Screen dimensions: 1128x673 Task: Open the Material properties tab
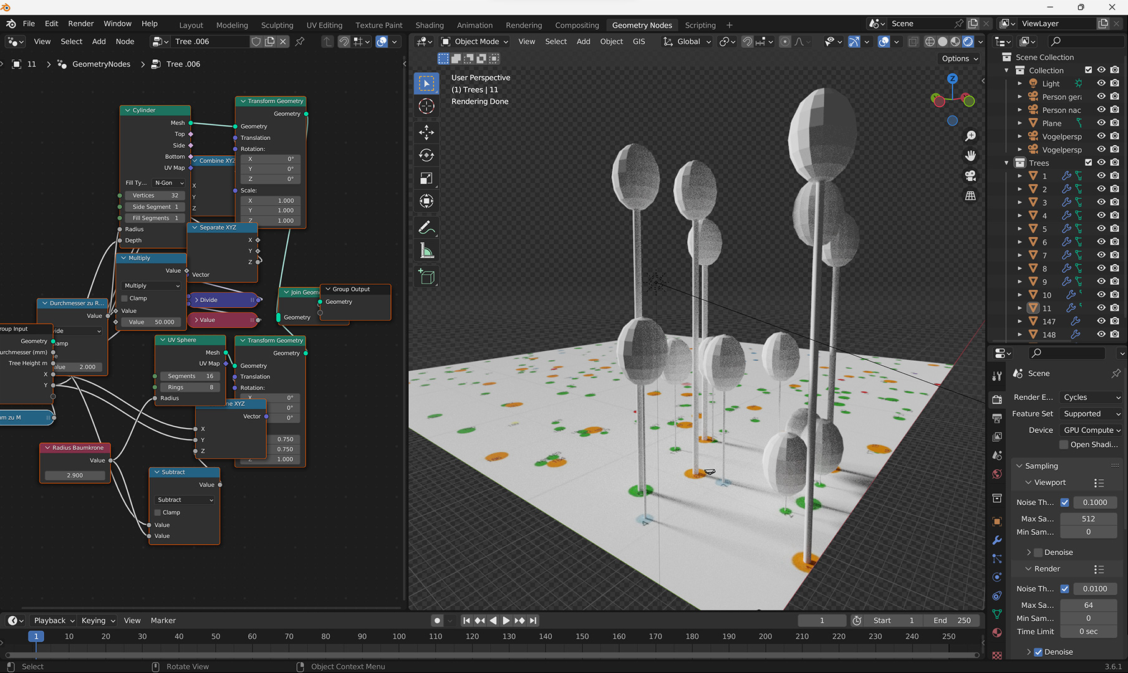[x=997, y=632]
